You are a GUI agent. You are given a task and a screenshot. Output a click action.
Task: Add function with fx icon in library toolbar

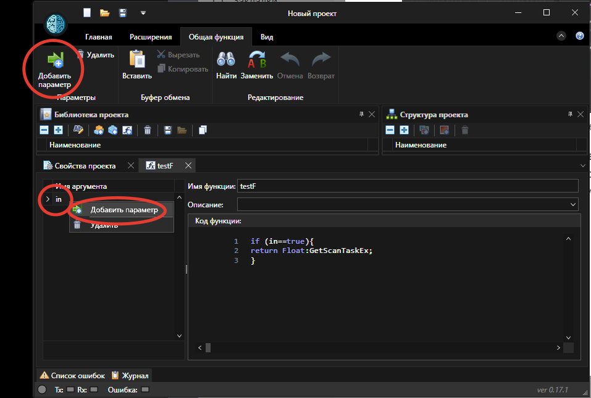128,130
